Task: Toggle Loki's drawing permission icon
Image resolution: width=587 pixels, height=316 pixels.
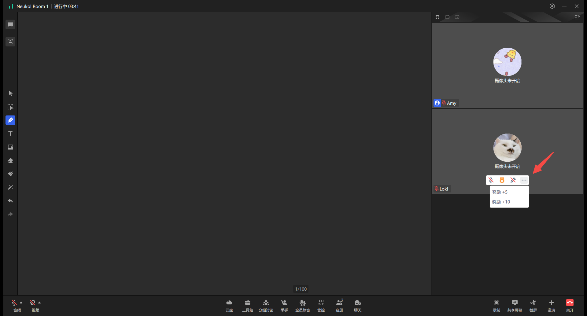Action: pos(513,180)
